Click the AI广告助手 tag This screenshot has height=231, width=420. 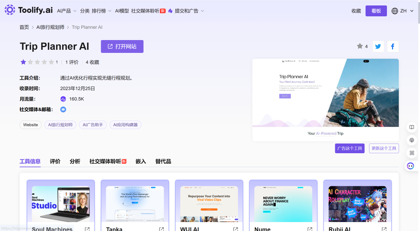(x=93, y=125)
